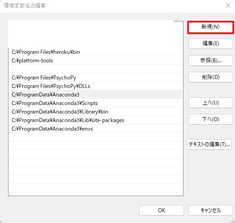Screen dimensions: 235x223
Task: Select the Anaconda3\envs path entry
Action: 96,129
